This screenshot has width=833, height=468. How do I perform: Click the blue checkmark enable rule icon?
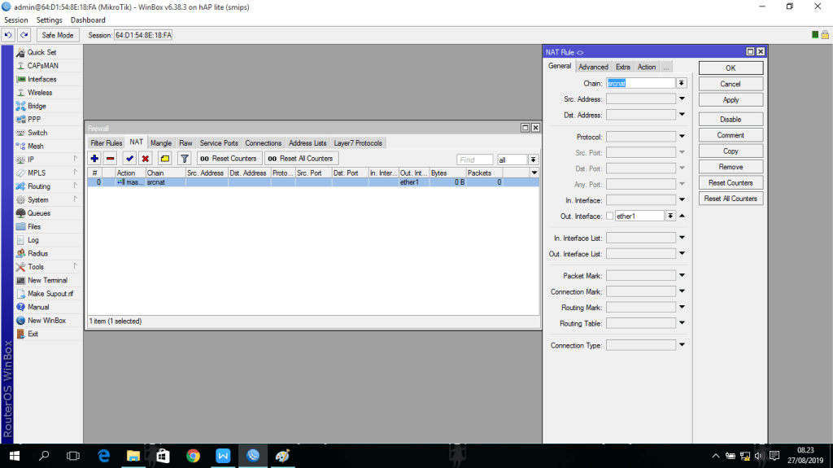click(x=129, y=159)
